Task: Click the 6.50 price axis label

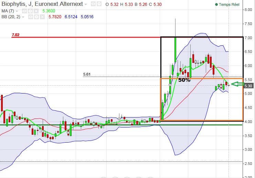Action: [248, 52]
